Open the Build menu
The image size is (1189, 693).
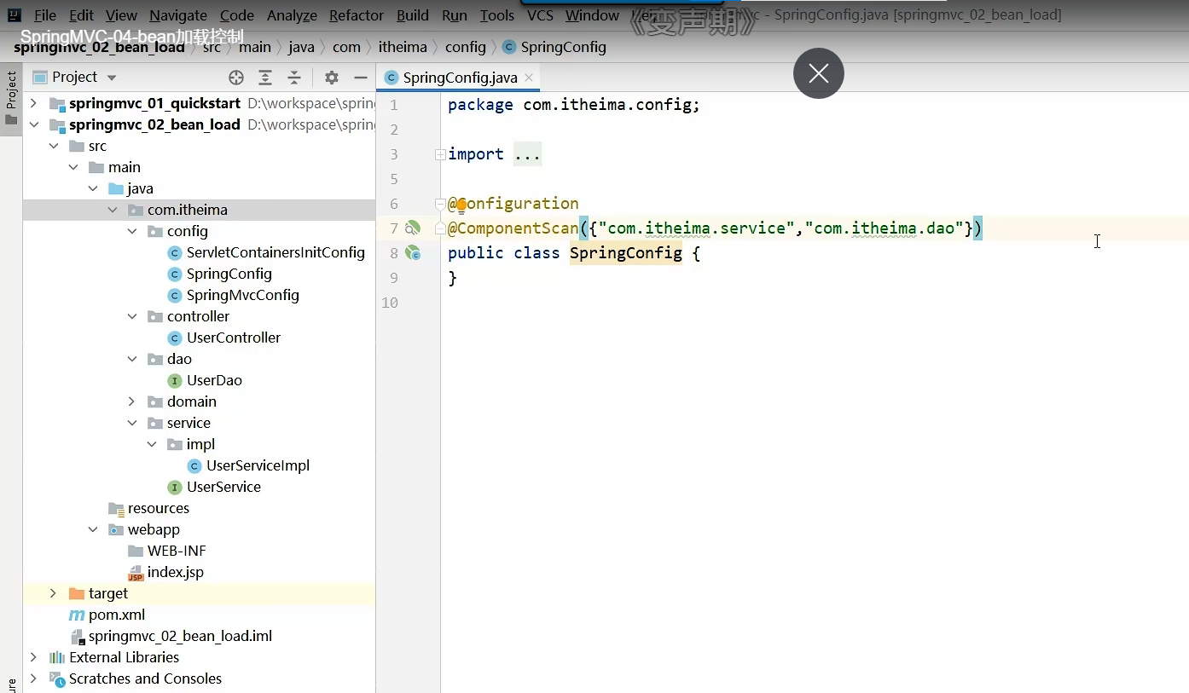point(413,15)
